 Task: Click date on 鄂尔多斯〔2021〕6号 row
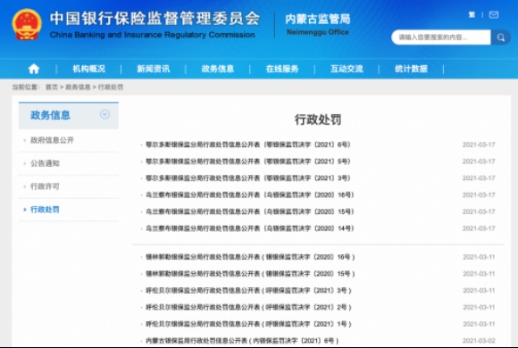(x=479, y=145)
